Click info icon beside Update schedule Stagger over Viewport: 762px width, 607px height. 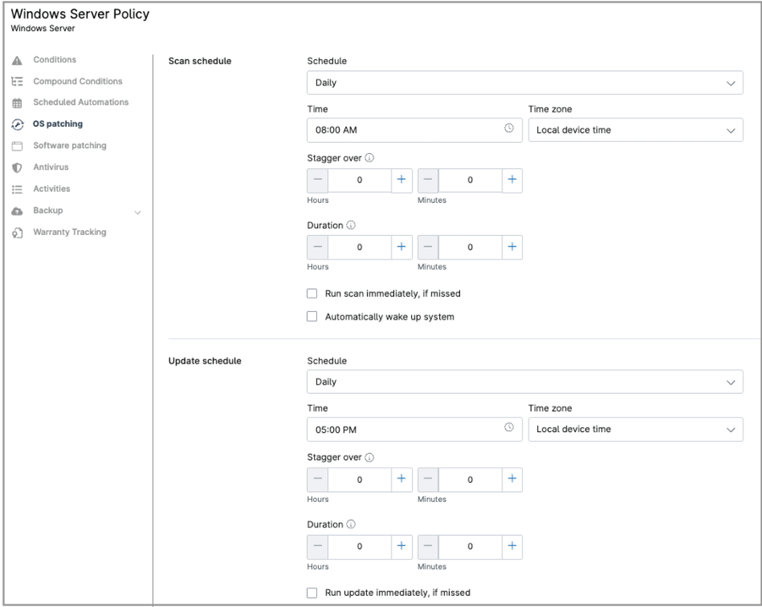pyautogui.click(x=370, y=457)
